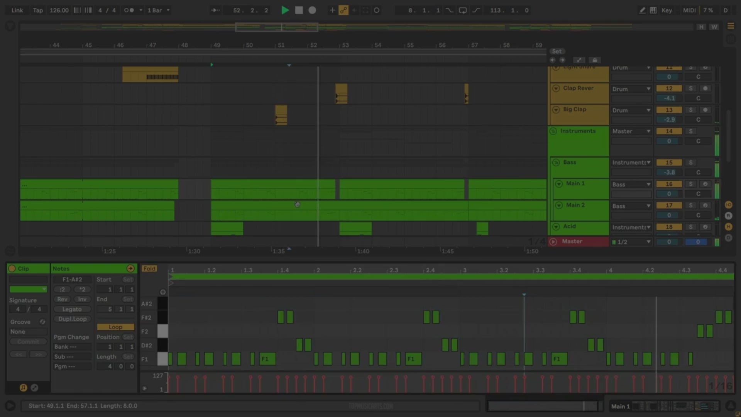The height and width of the screenshot is (417, 741).
Task: Toggle the Loop switch in transport
Action: (463, 10)
